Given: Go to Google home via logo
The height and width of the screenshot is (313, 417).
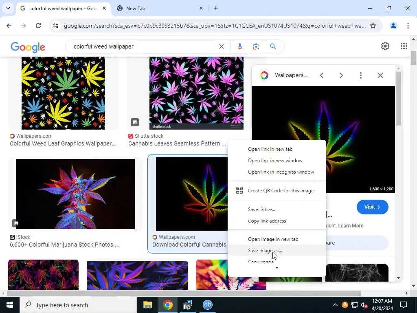Looking at the screenshot, I should pos(28,47).
